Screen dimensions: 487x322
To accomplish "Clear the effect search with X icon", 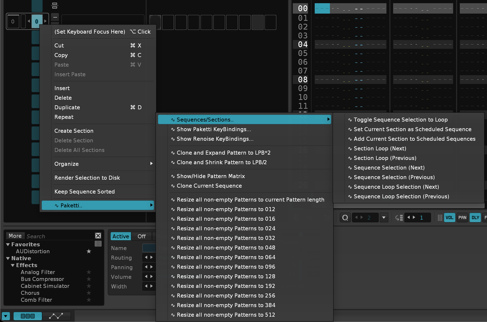I will (98, 236).
